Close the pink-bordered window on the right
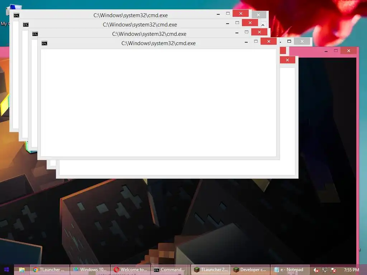 349,51
